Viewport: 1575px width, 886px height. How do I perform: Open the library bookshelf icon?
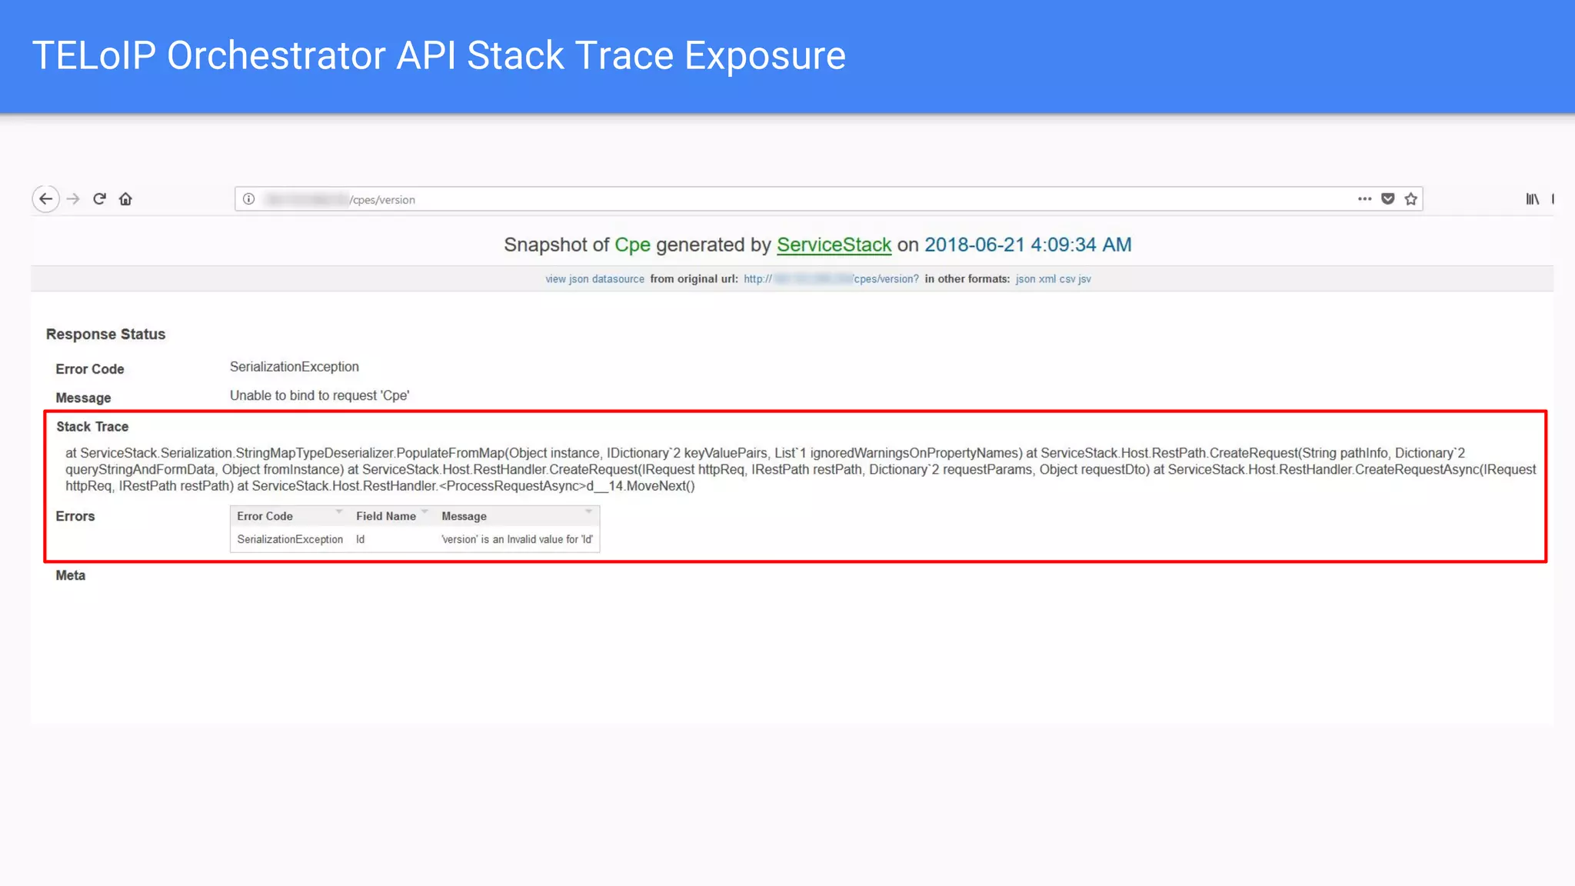(x=1532, y=199)
